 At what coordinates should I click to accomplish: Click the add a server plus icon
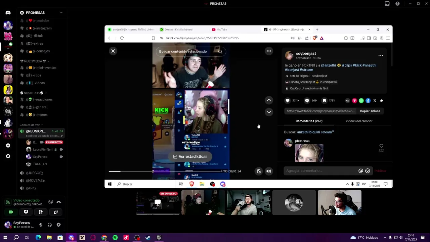(x=8, y=146)
